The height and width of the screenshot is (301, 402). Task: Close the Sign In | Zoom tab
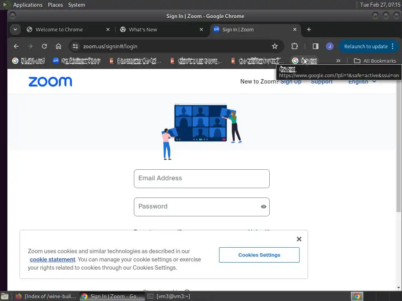click(295, 29)
